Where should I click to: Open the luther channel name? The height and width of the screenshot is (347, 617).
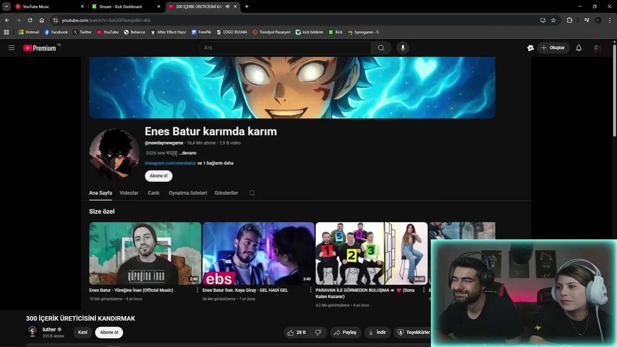click(x=49, y=330)
